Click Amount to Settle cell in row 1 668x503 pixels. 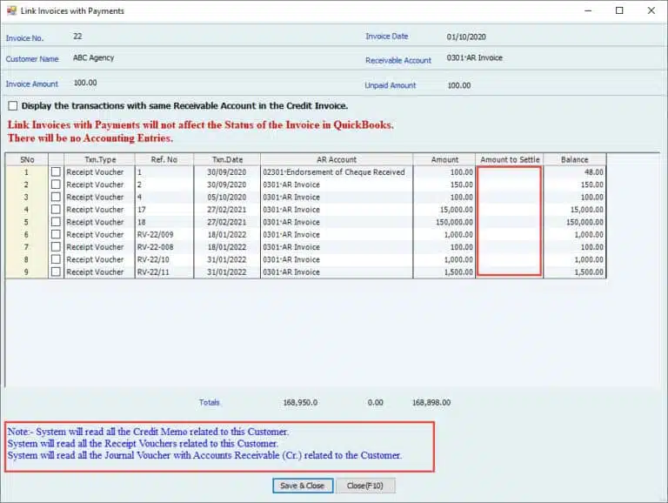(x=509, y=172)
